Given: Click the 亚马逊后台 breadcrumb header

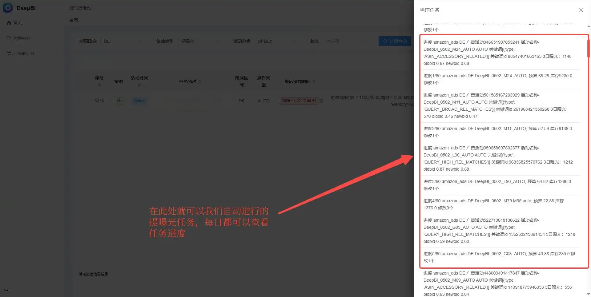Looking at the screenshot, I should click(x=80, y=8).
